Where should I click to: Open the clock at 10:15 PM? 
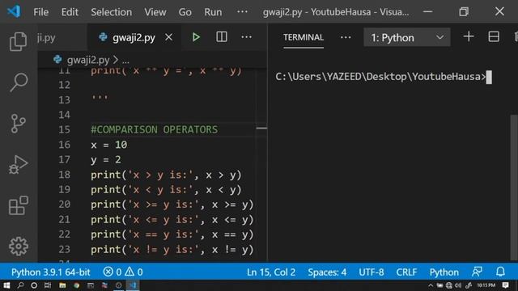[486, 285]
